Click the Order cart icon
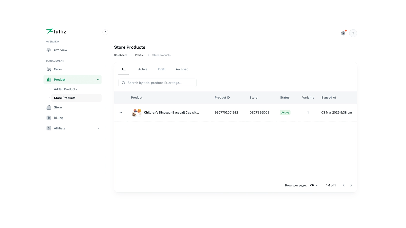Image resolution: width=406 pixels, height=228 pixels. [x=49, y=69]
